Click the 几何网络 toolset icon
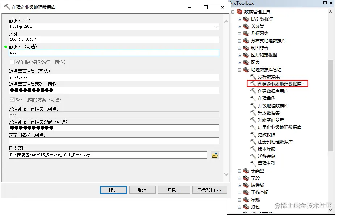 pos(246,34)
